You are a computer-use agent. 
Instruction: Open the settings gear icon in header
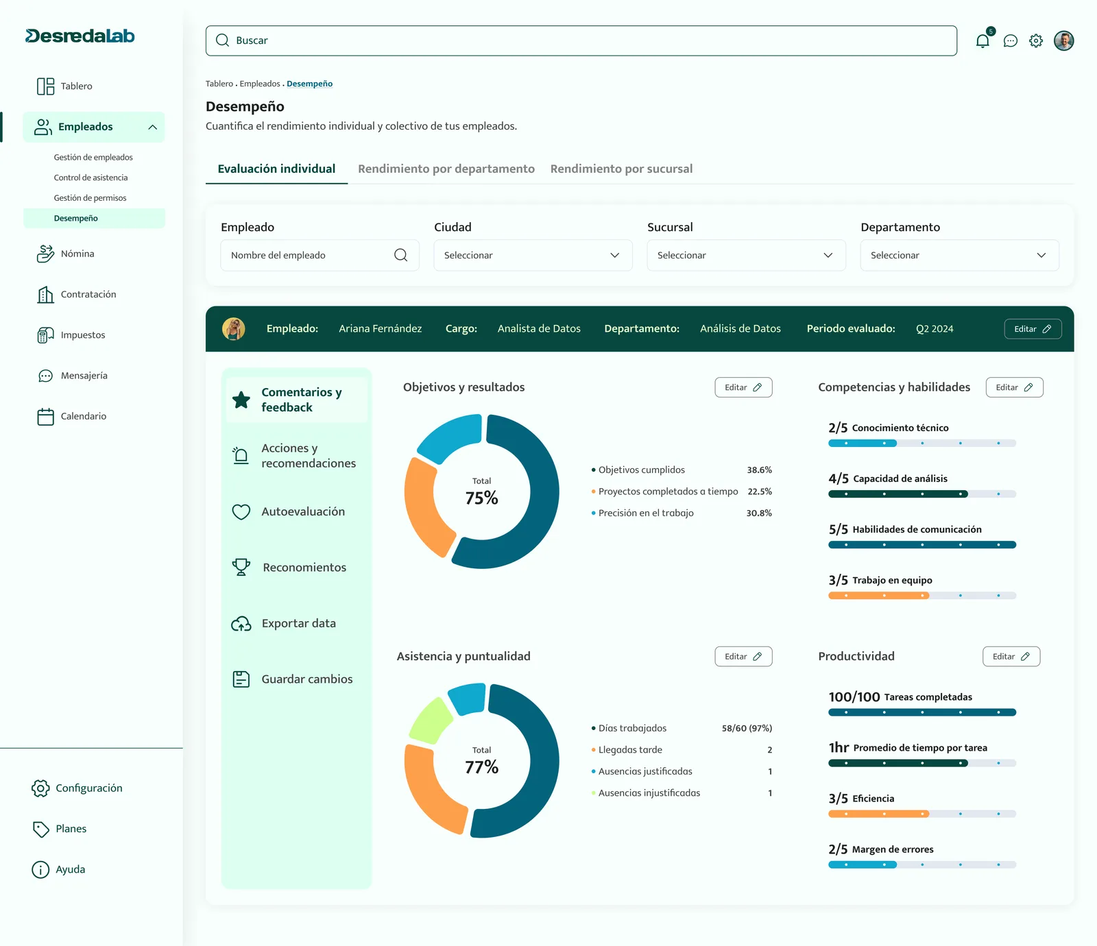[x=1036, y=41]
